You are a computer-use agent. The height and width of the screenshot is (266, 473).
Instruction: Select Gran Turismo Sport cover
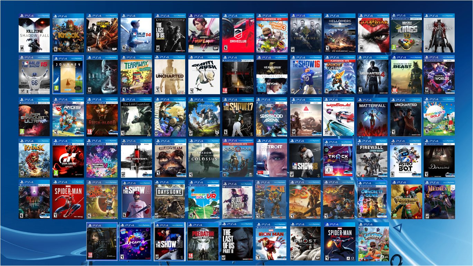[68, 158]
